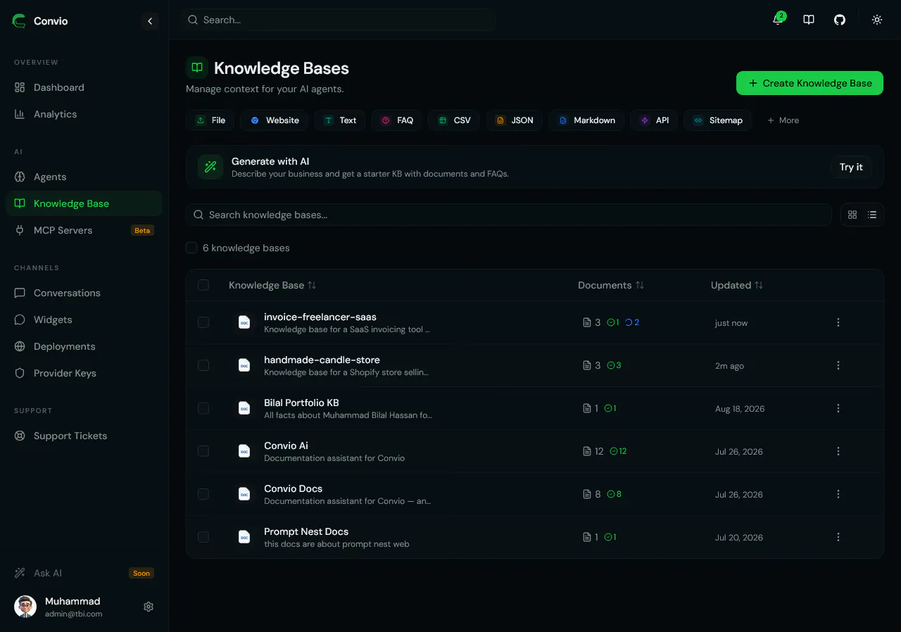Choose the Website source chip

275,120
